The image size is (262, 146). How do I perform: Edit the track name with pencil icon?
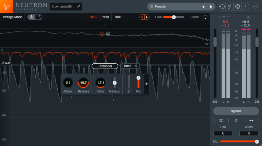coord(66,7)
